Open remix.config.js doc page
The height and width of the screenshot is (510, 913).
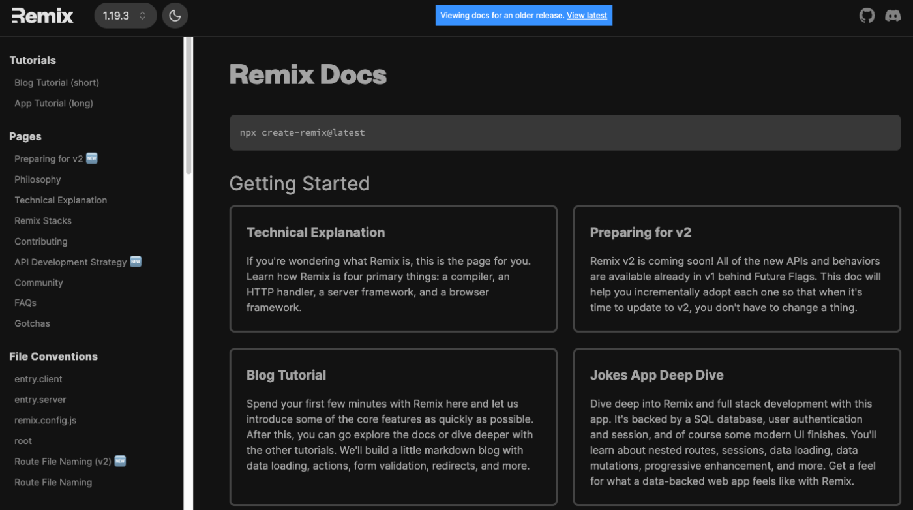click(46, 420)
